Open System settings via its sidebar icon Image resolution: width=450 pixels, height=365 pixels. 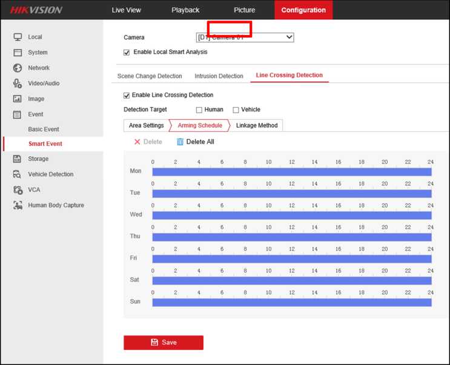click(x=18, y=53)
